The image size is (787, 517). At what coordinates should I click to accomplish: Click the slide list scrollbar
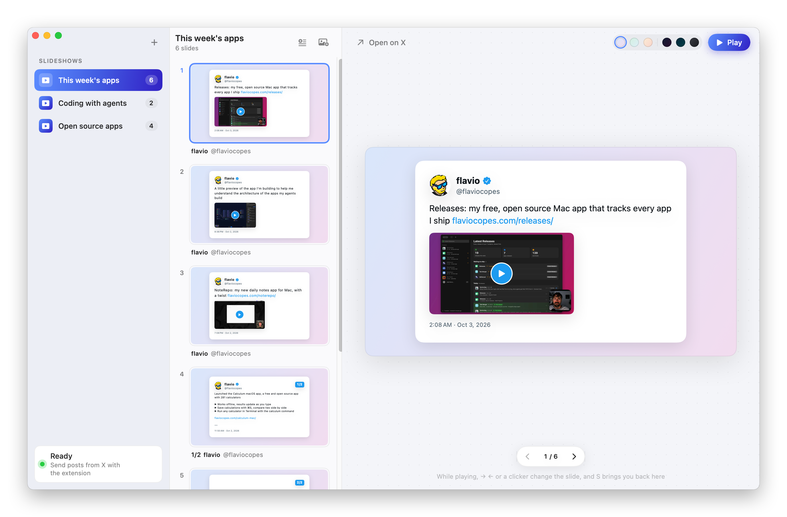[340, 205]
